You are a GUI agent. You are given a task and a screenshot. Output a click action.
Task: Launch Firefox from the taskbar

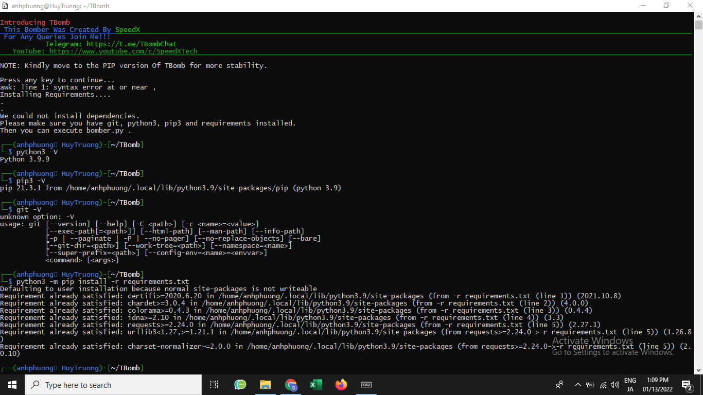pyautogui.click(x=341, y=384)
